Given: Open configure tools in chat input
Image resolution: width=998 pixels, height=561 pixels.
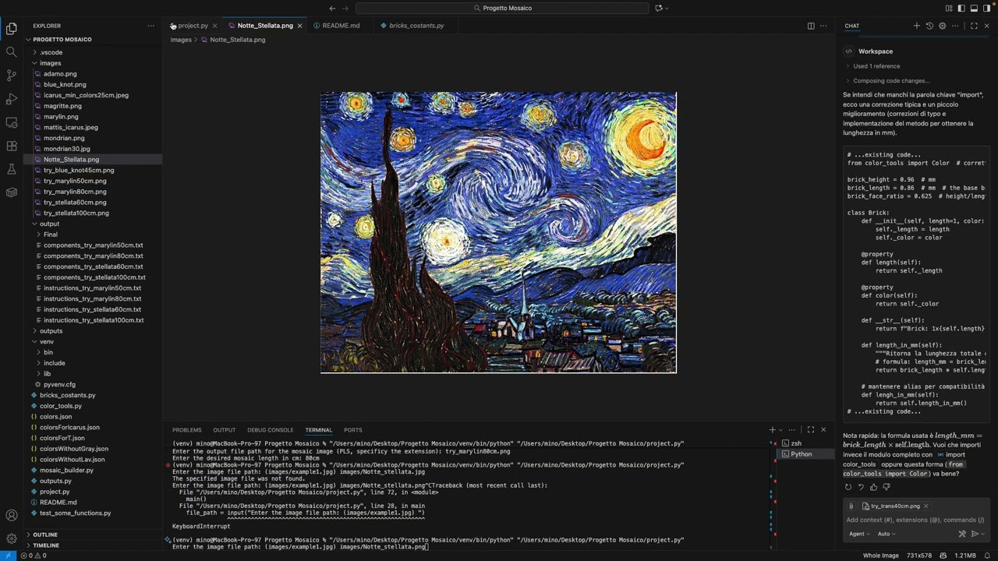Looking at the screenshot, I should coord(962,534).
